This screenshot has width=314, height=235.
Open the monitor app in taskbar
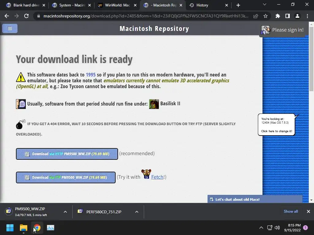click(51, 228)
